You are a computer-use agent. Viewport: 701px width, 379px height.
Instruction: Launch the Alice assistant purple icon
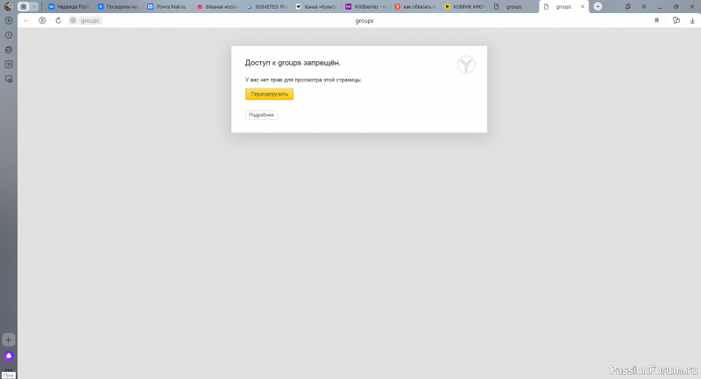(9, 356)
